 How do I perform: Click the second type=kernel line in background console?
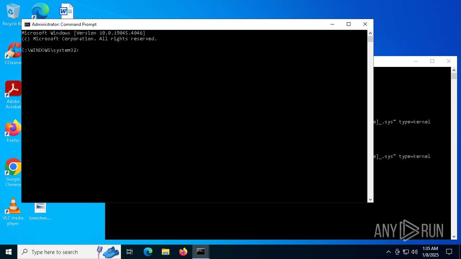pos(402,156)
